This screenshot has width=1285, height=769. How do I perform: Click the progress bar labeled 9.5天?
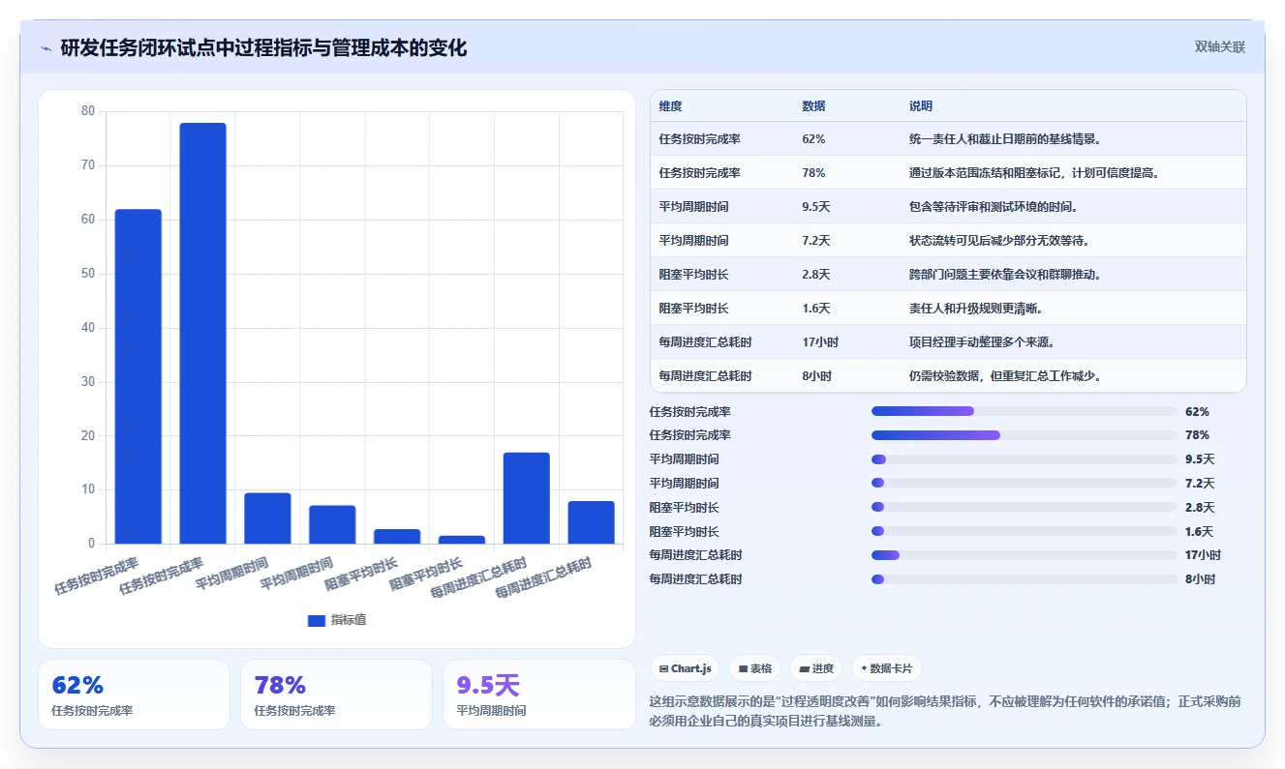pos(1025,459)
